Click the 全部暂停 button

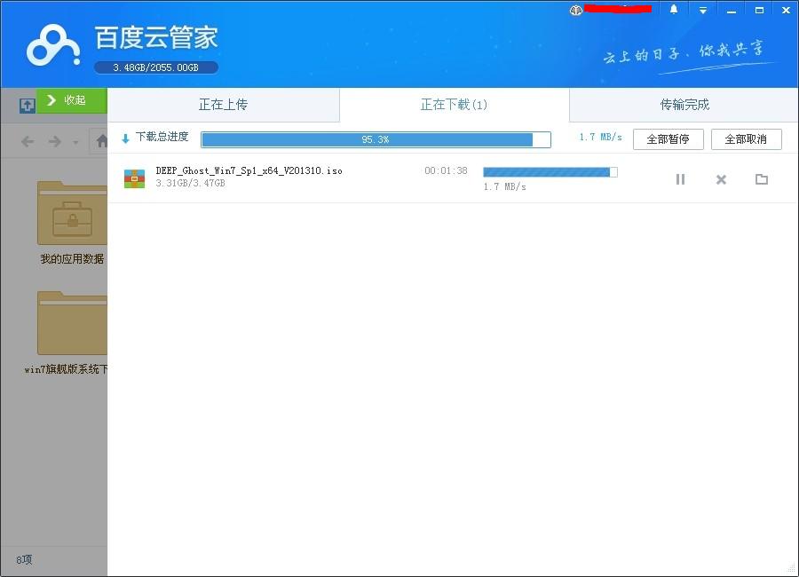click(668, 139)
